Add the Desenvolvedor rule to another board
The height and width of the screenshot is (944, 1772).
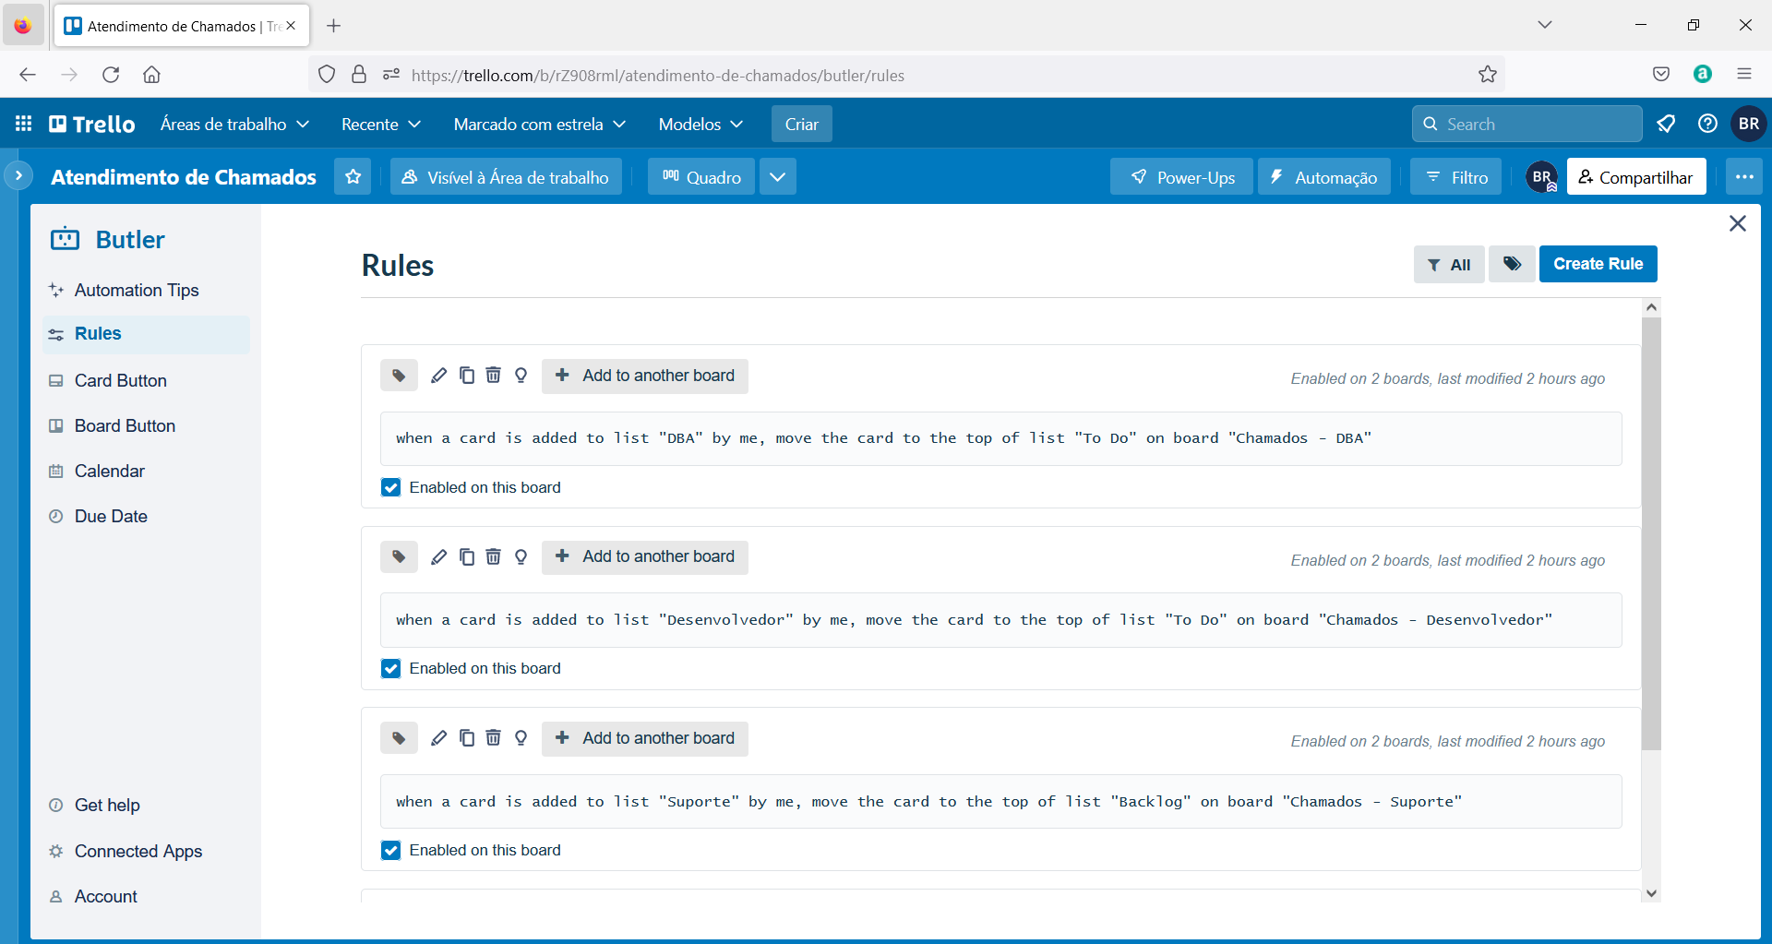[x=644, y=556]
